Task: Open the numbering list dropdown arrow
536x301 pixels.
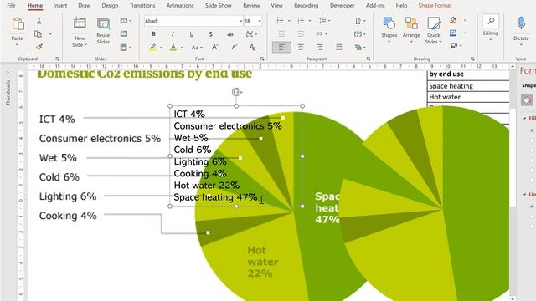Action: coord(310,21)
